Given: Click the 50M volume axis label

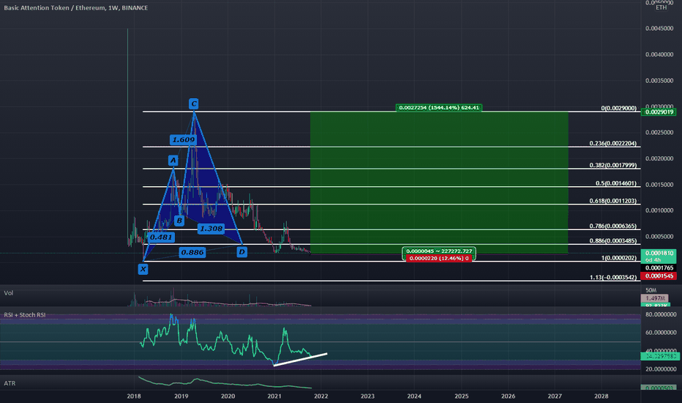Looking at the screenshot, I should click(x=651, y=290).
